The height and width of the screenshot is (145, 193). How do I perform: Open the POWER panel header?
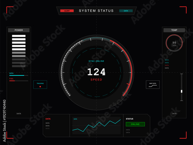(x=19, y=30)
